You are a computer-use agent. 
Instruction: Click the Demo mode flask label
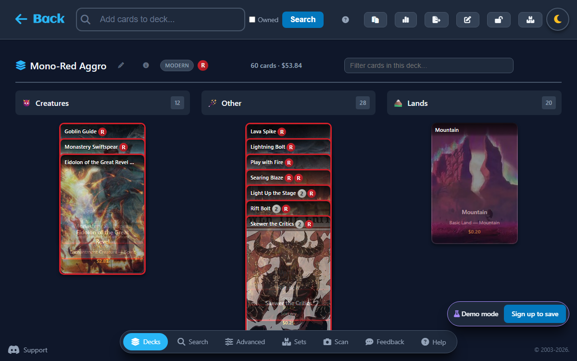(476, 314)
